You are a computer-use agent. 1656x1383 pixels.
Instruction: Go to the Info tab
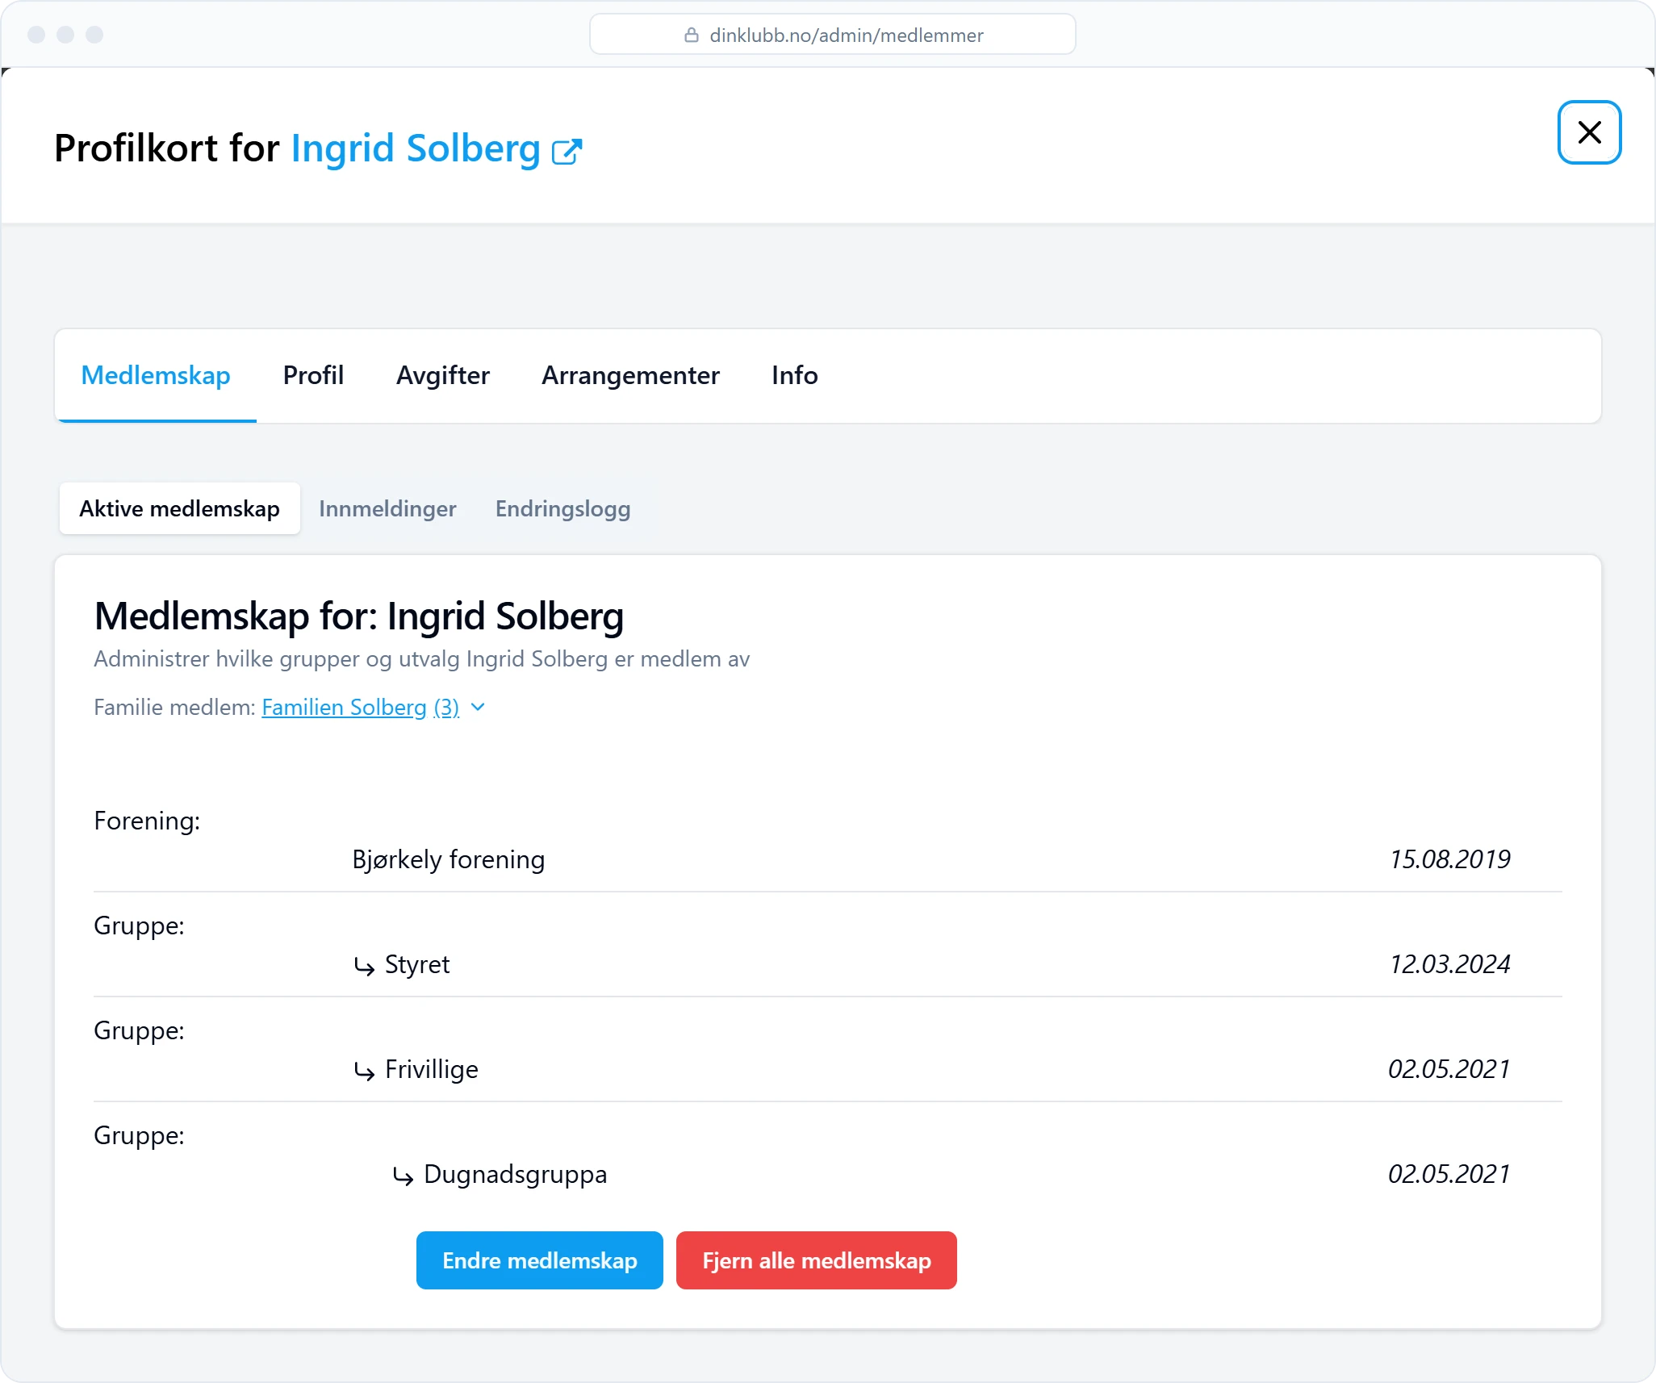click(794, 375)
